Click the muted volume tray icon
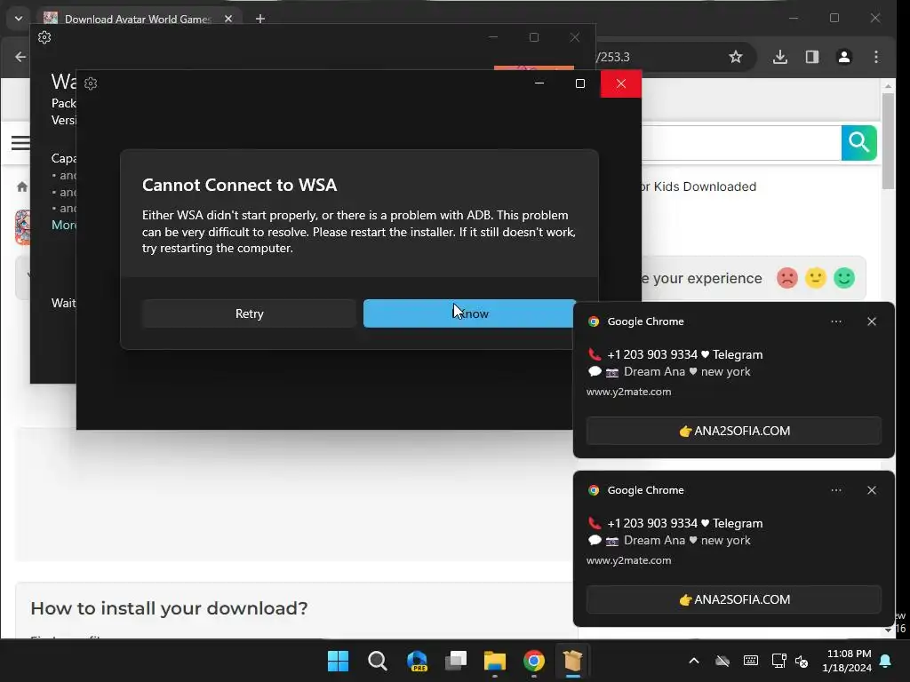The image size is (910, 682). click(x=802, y=661)
